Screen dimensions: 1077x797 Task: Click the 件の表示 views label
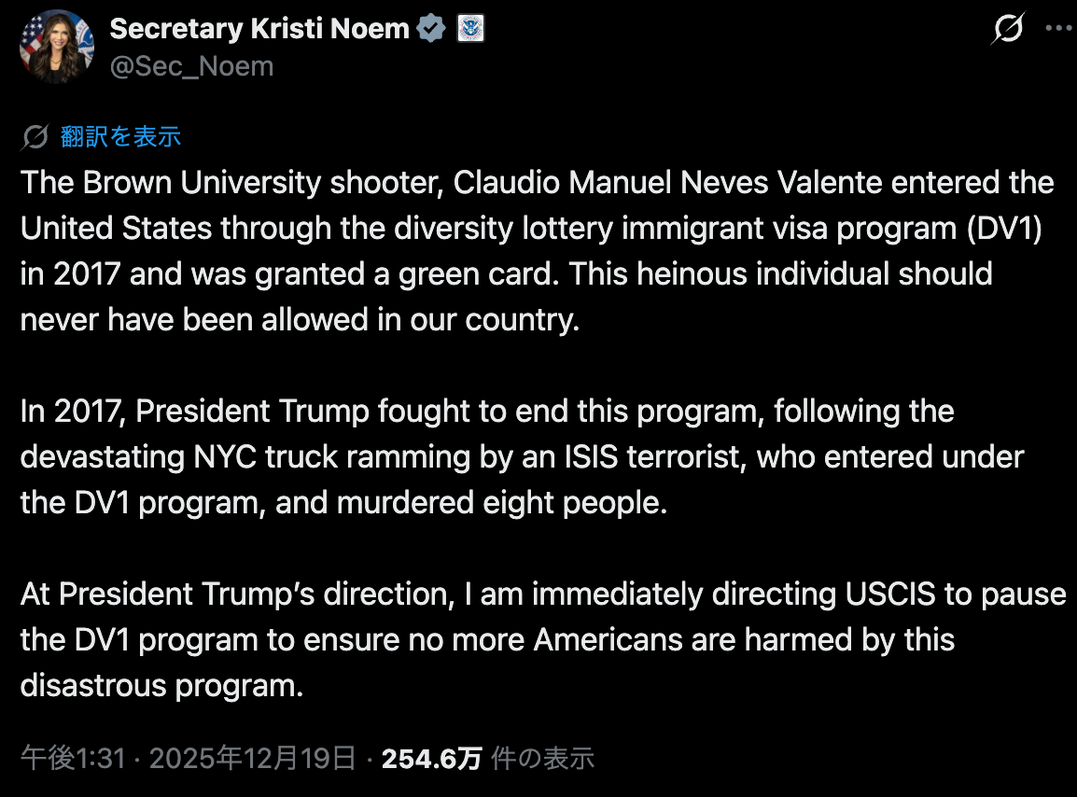(x=542, y=759)
